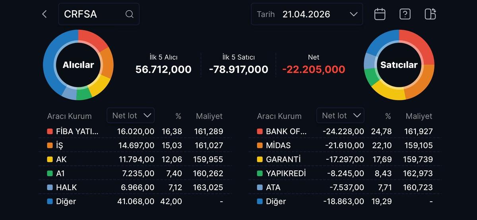Screen dimensions: 477x220
Task: Click the Alıcılar donut chart
Action: pos(78,65)
